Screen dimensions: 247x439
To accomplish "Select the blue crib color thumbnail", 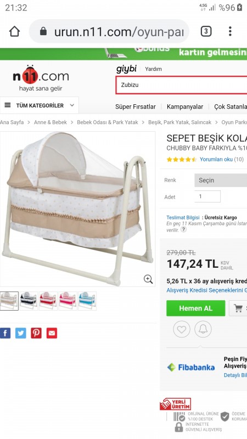I will click(87, 301).
